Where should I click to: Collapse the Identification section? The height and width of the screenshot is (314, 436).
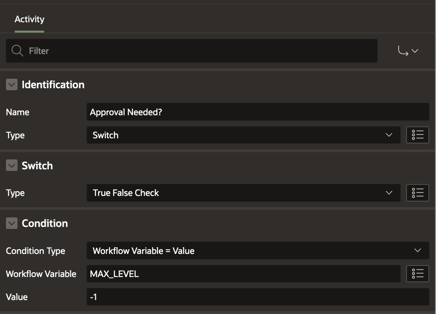[x=12, y=84]
